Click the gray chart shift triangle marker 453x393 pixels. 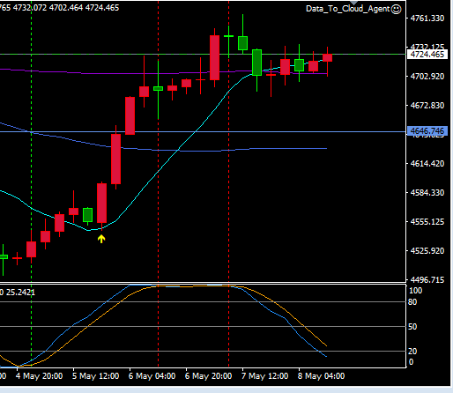[353, 3]
